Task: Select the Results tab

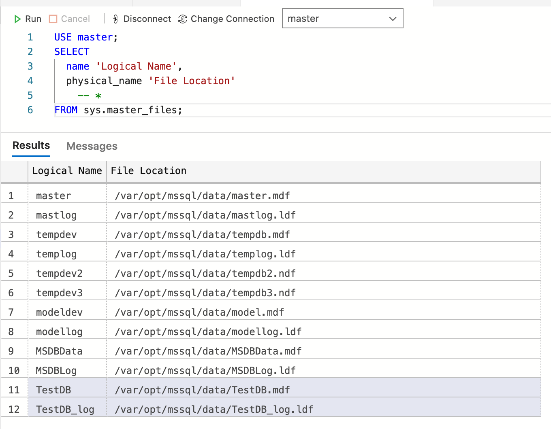Action: (x=31, y=146)
